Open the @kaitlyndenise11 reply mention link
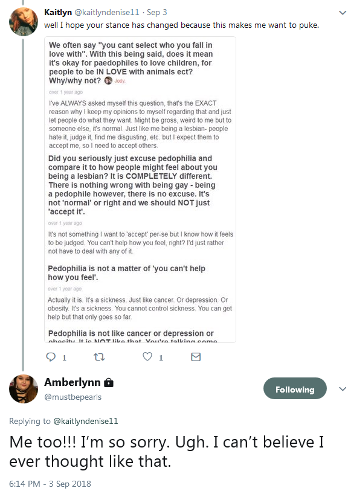The width and height of the screenshot is (348, 494). 85,421
